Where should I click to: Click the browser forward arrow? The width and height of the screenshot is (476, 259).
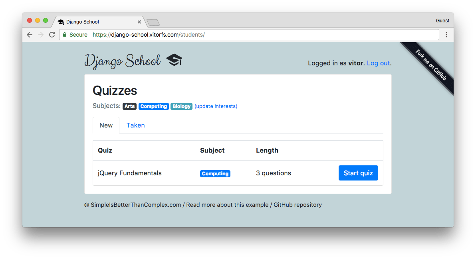pos(41,35)
